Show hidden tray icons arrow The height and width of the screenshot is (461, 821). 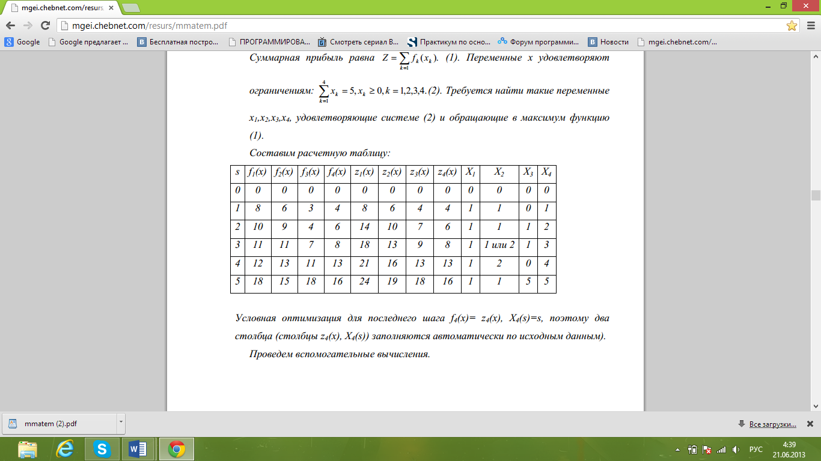pyautogui.click(x=679, y=449)
